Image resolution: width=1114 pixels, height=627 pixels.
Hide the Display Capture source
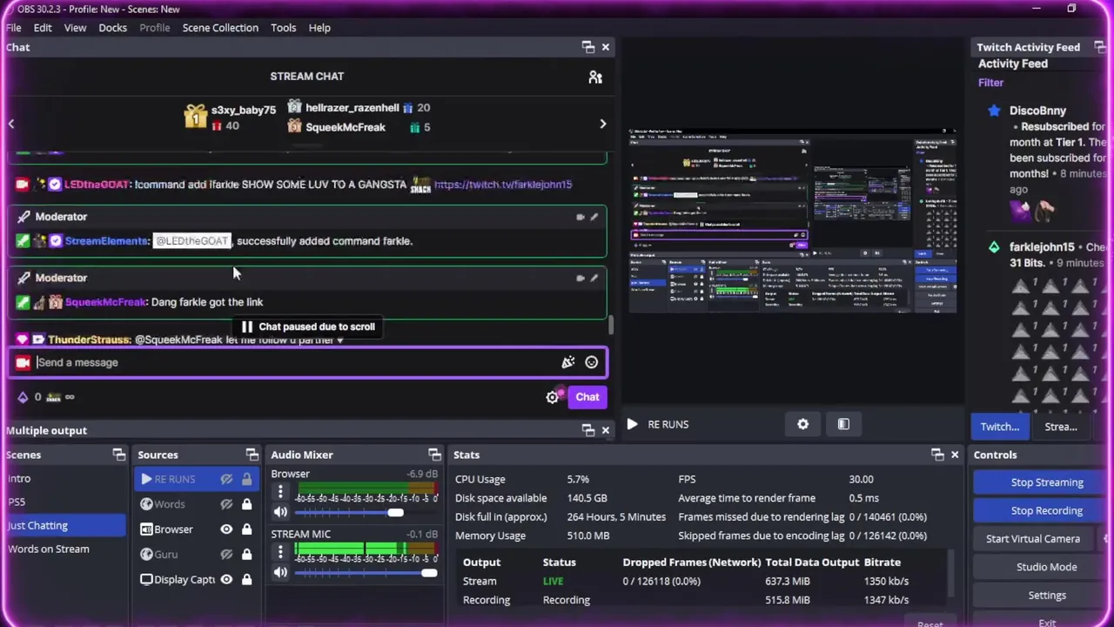(x=226, y=579)
